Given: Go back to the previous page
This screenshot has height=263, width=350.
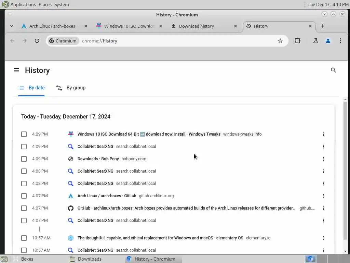Looking at the screenshot, I should [x=12, y=41].
